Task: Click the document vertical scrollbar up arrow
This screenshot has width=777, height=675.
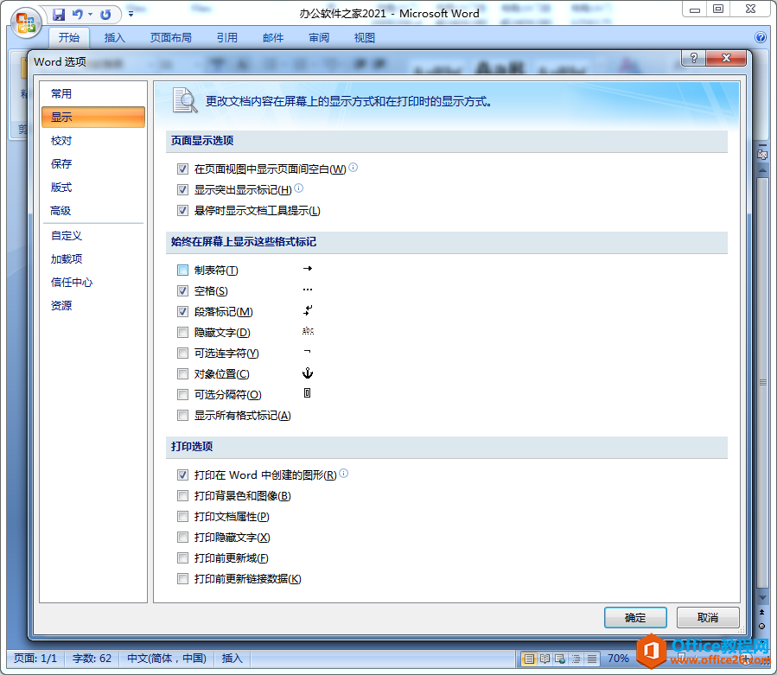Action: (x=762, y=171)
